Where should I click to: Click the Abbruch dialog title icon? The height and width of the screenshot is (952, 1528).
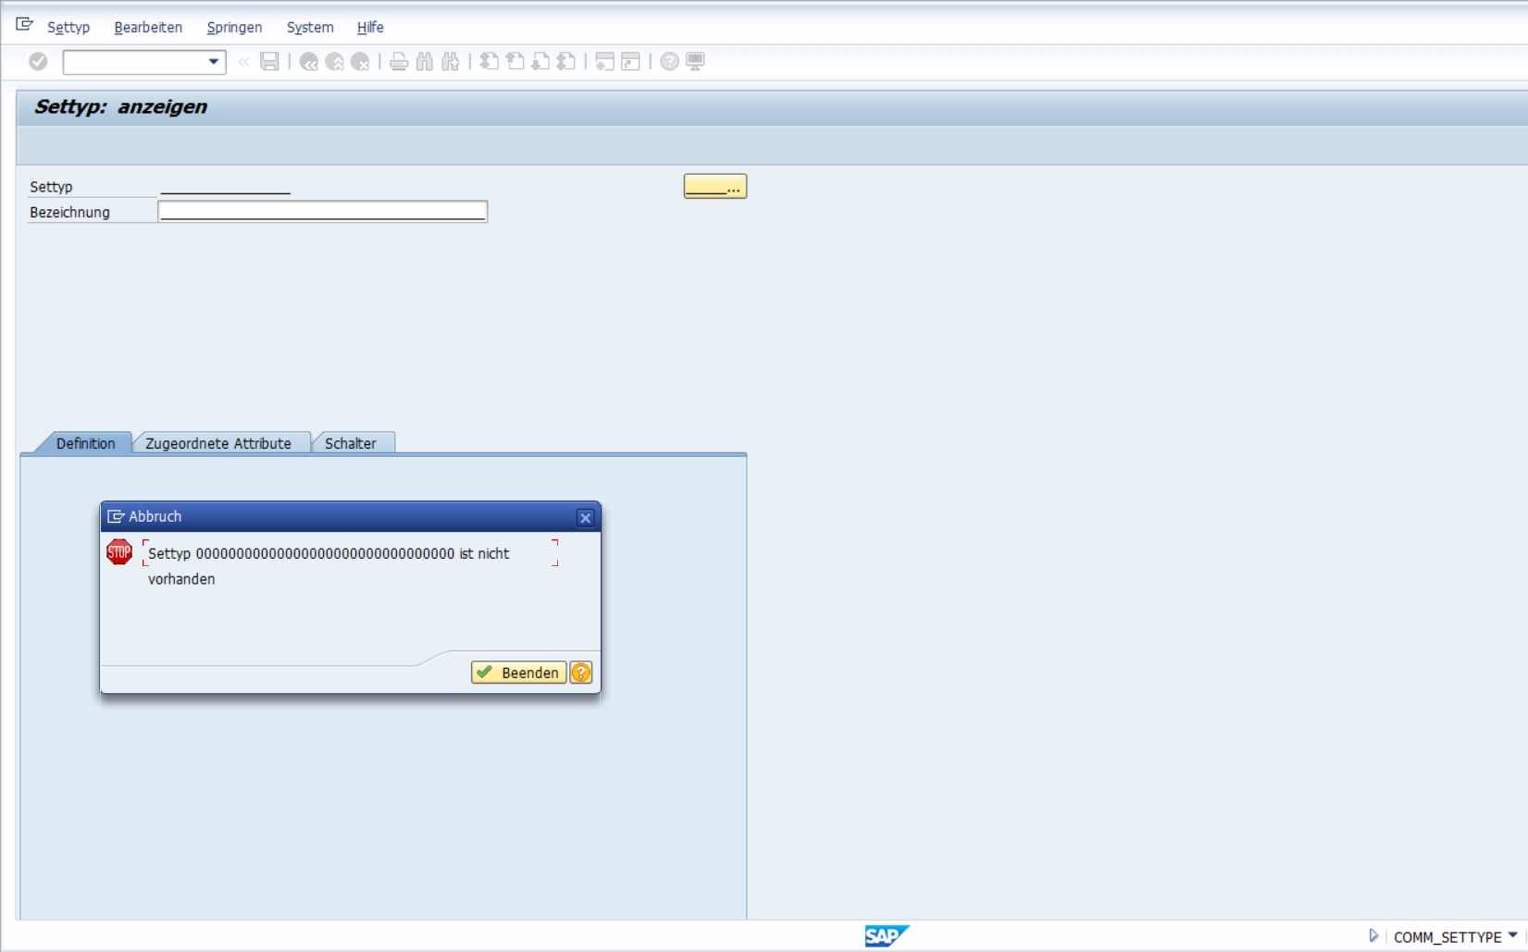[x=116, y=516]
